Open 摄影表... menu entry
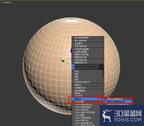The width and height of the screenshot is (144, 126). (88, 93)
